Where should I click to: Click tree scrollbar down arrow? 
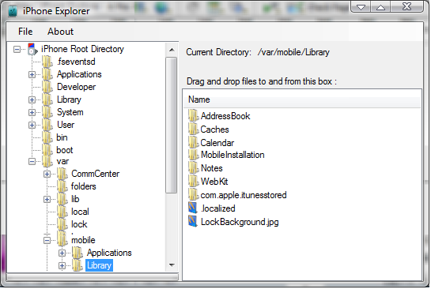(172, 265)
